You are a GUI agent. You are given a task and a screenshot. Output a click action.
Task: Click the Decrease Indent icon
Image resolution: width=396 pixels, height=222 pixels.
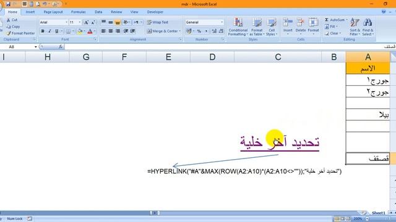(126, 31)
